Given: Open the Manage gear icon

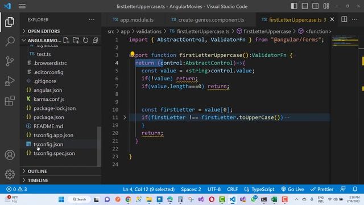Looking at the screenshot, I should click(x=10, y=174).
